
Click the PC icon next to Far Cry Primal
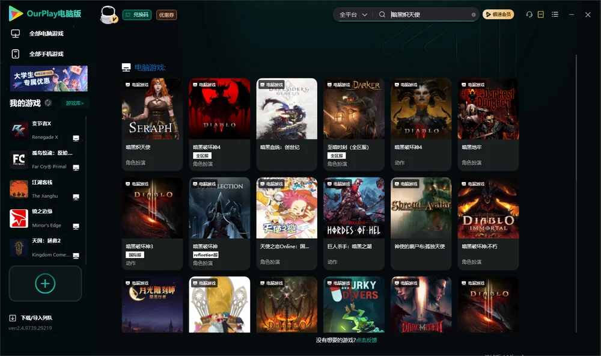point(76,168)
